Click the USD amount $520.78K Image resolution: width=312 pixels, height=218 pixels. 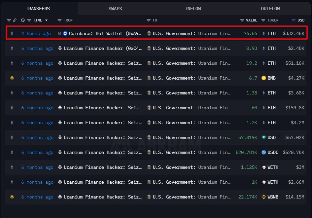(294, 153)
